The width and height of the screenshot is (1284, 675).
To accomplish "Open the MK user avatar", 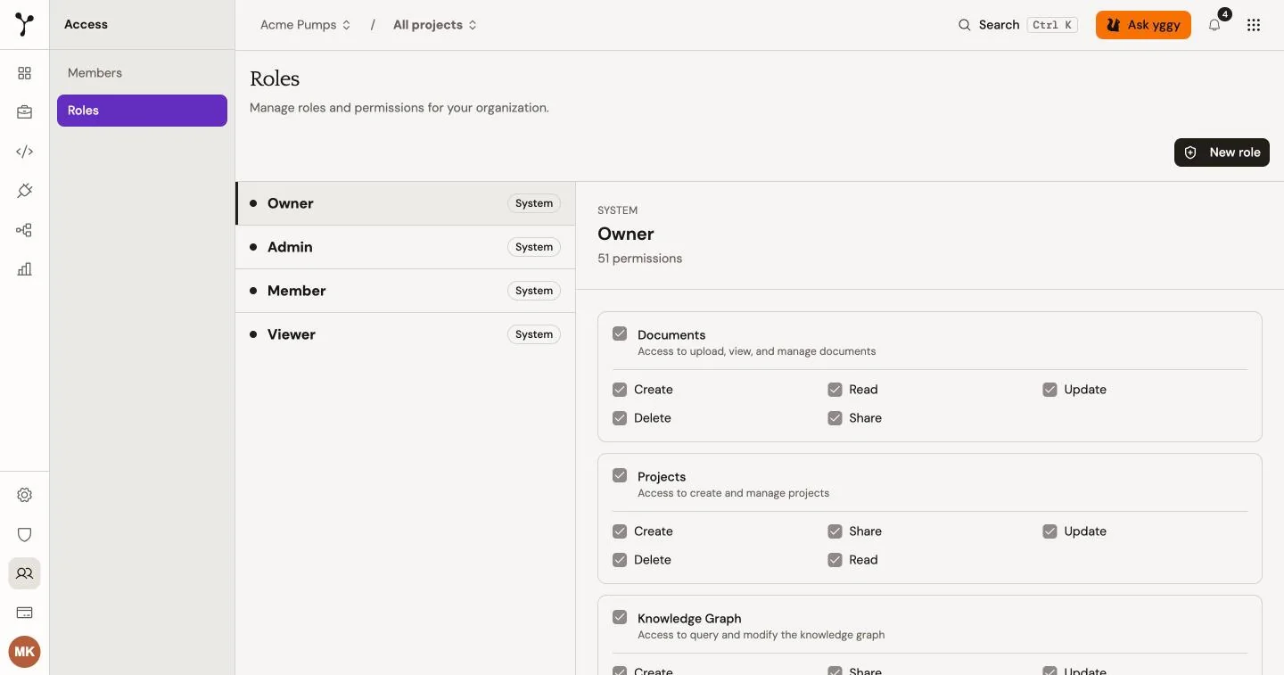I will (25, 652).
